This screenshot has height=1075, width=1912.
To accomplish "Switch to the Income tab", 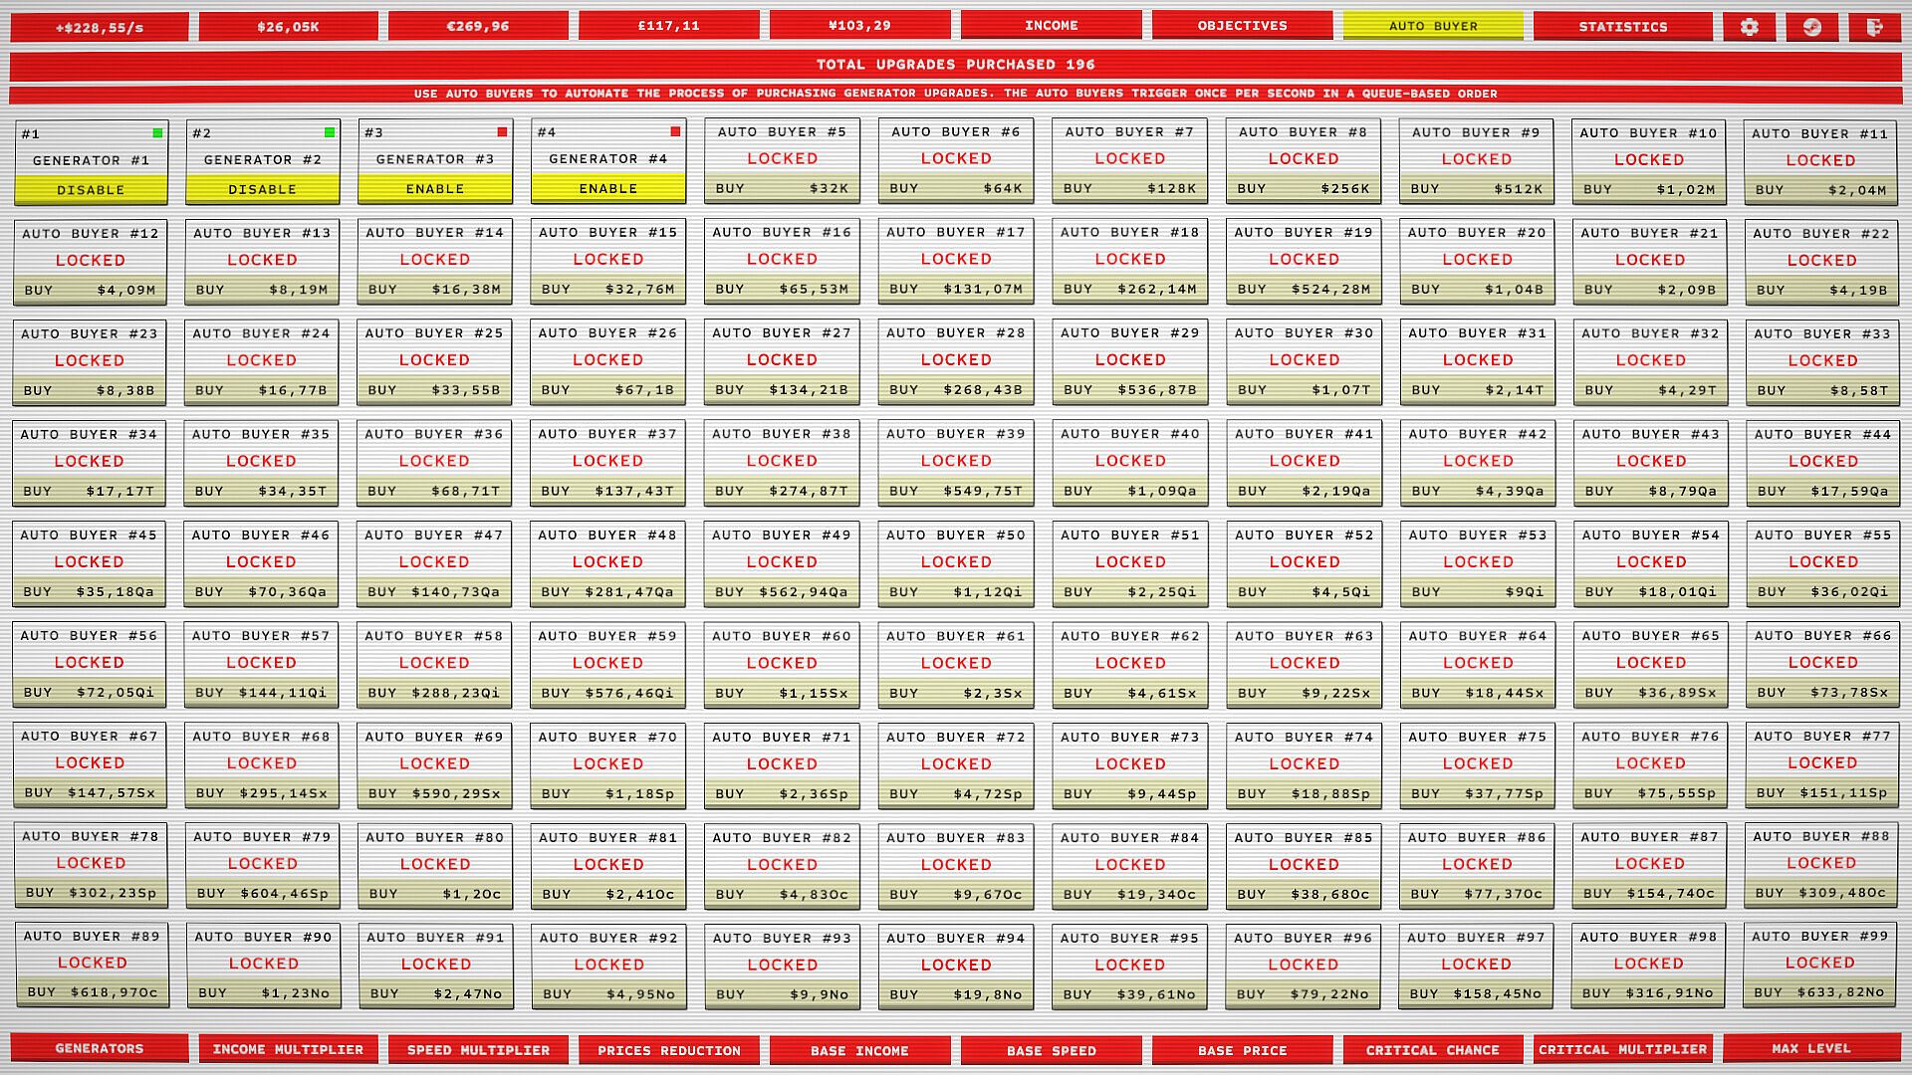I will click(1051, 26).
